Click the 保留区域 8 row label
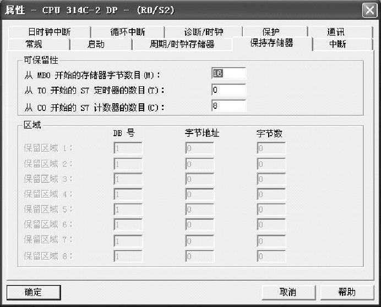The height and width of the screenshot is (307, 381). click(x=48, y=256)
